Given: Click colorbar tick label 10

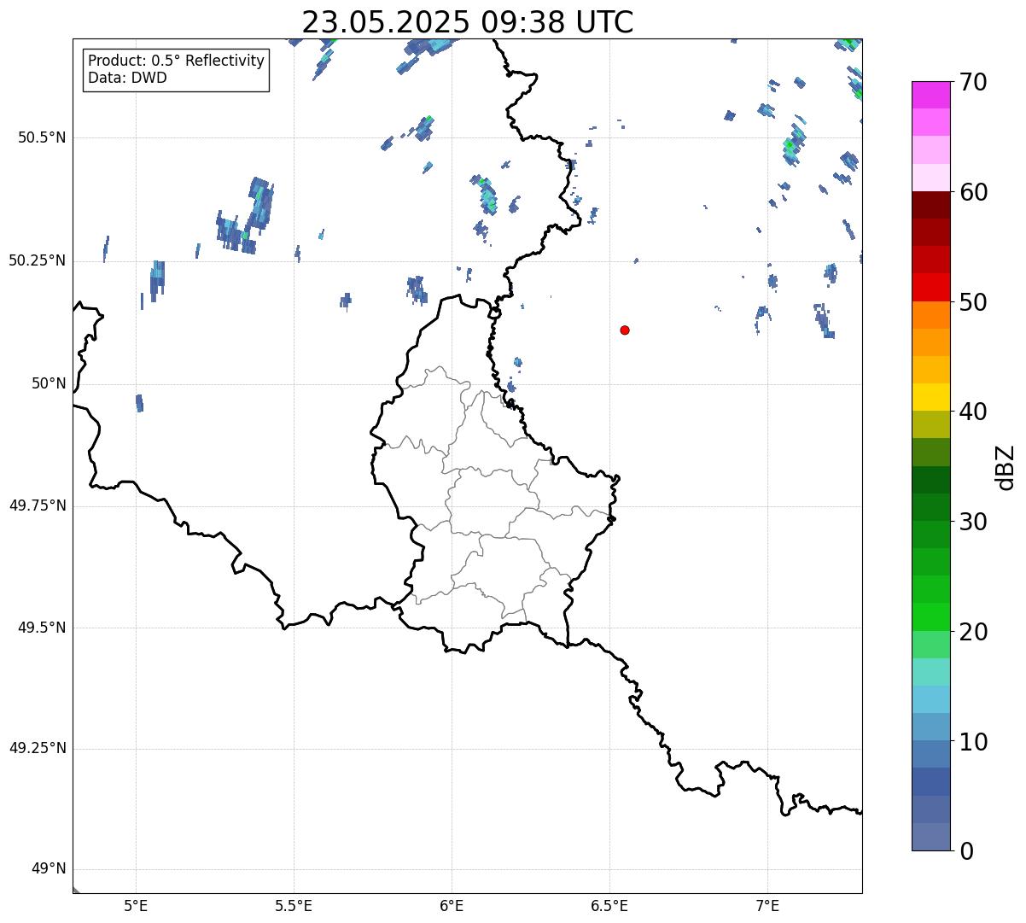Looking at the screenshot, I should [x=973, y=742].
